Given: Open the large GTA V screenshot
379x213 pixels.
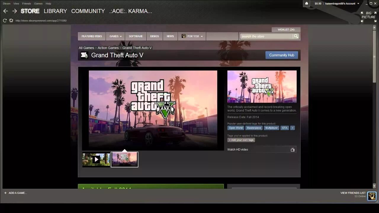Looking at the screenshot, I should click(x=153, y=109).
